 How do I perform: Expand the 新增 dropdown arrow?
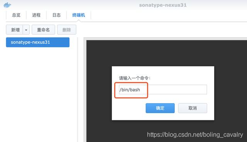tap(26, 30)
